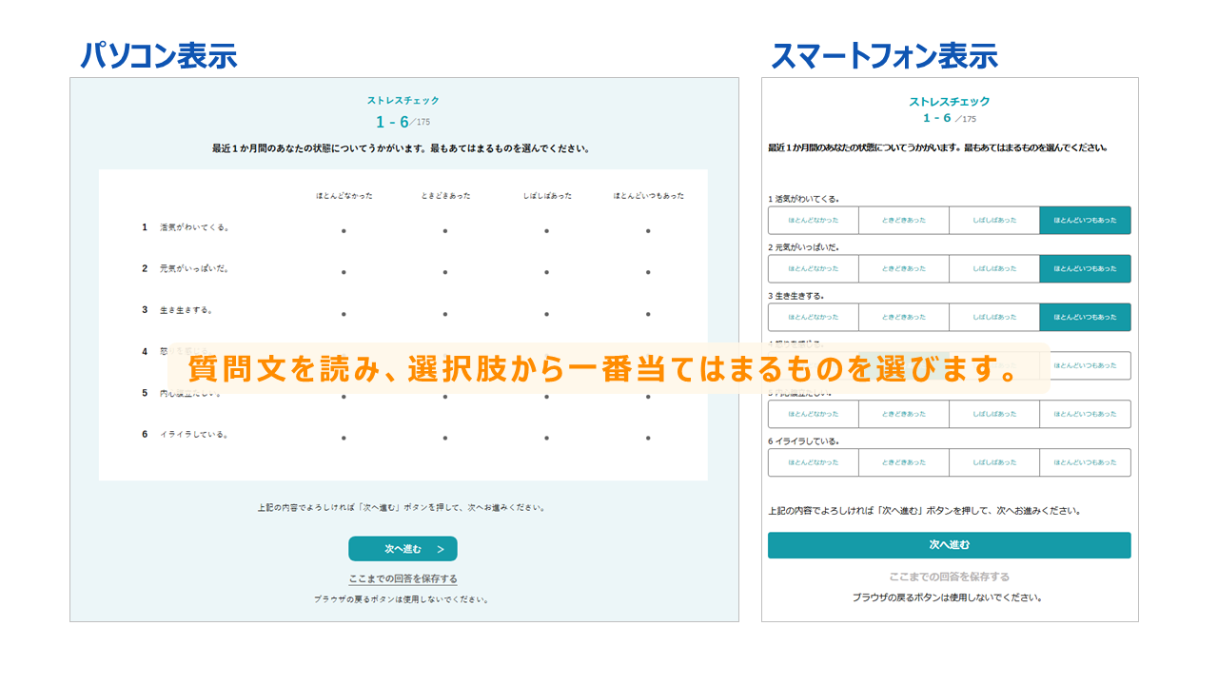The width and height of the screenshot is (1218, 685).
Task: Select ほとんどいつもあった radio for イライラしている in PC view
Action: click(648, 438)
